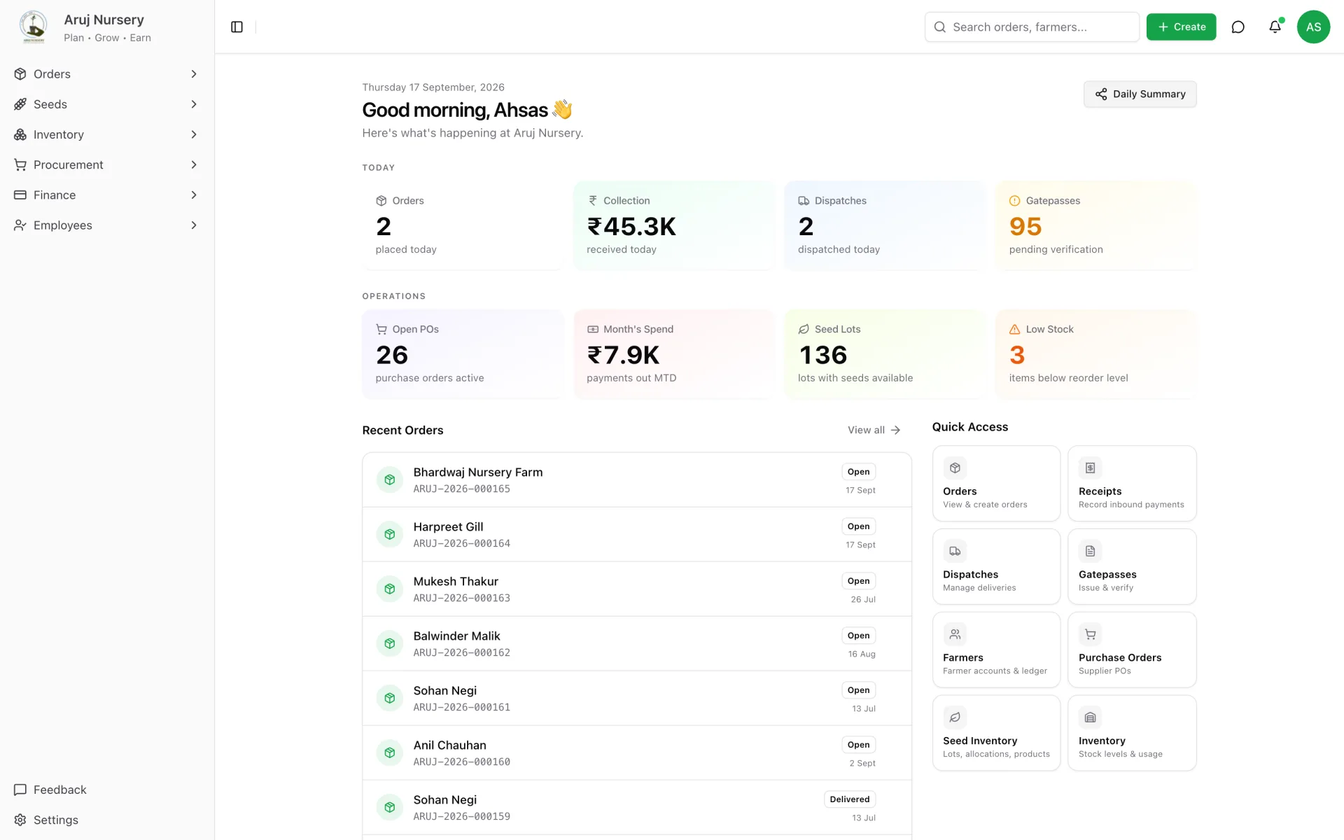1344x840 pixels.
Task: Open Seed Inventory quick access card
Action: (x=996, y=733)
